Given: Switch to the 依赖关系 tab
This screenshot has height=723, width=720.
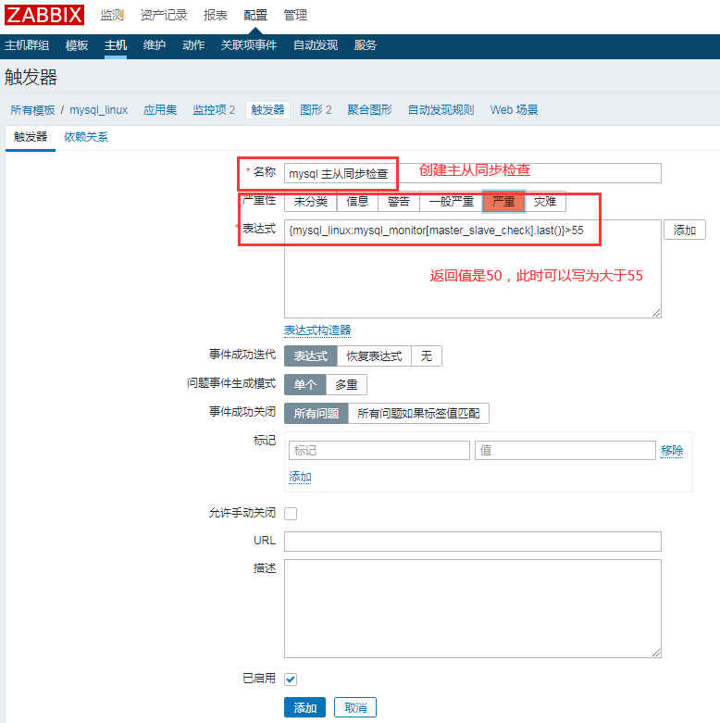Looking at the screenshot, I should tap(86, 137).
